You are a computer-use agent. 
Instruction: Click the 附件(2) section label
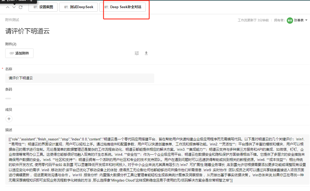[11, 44]
